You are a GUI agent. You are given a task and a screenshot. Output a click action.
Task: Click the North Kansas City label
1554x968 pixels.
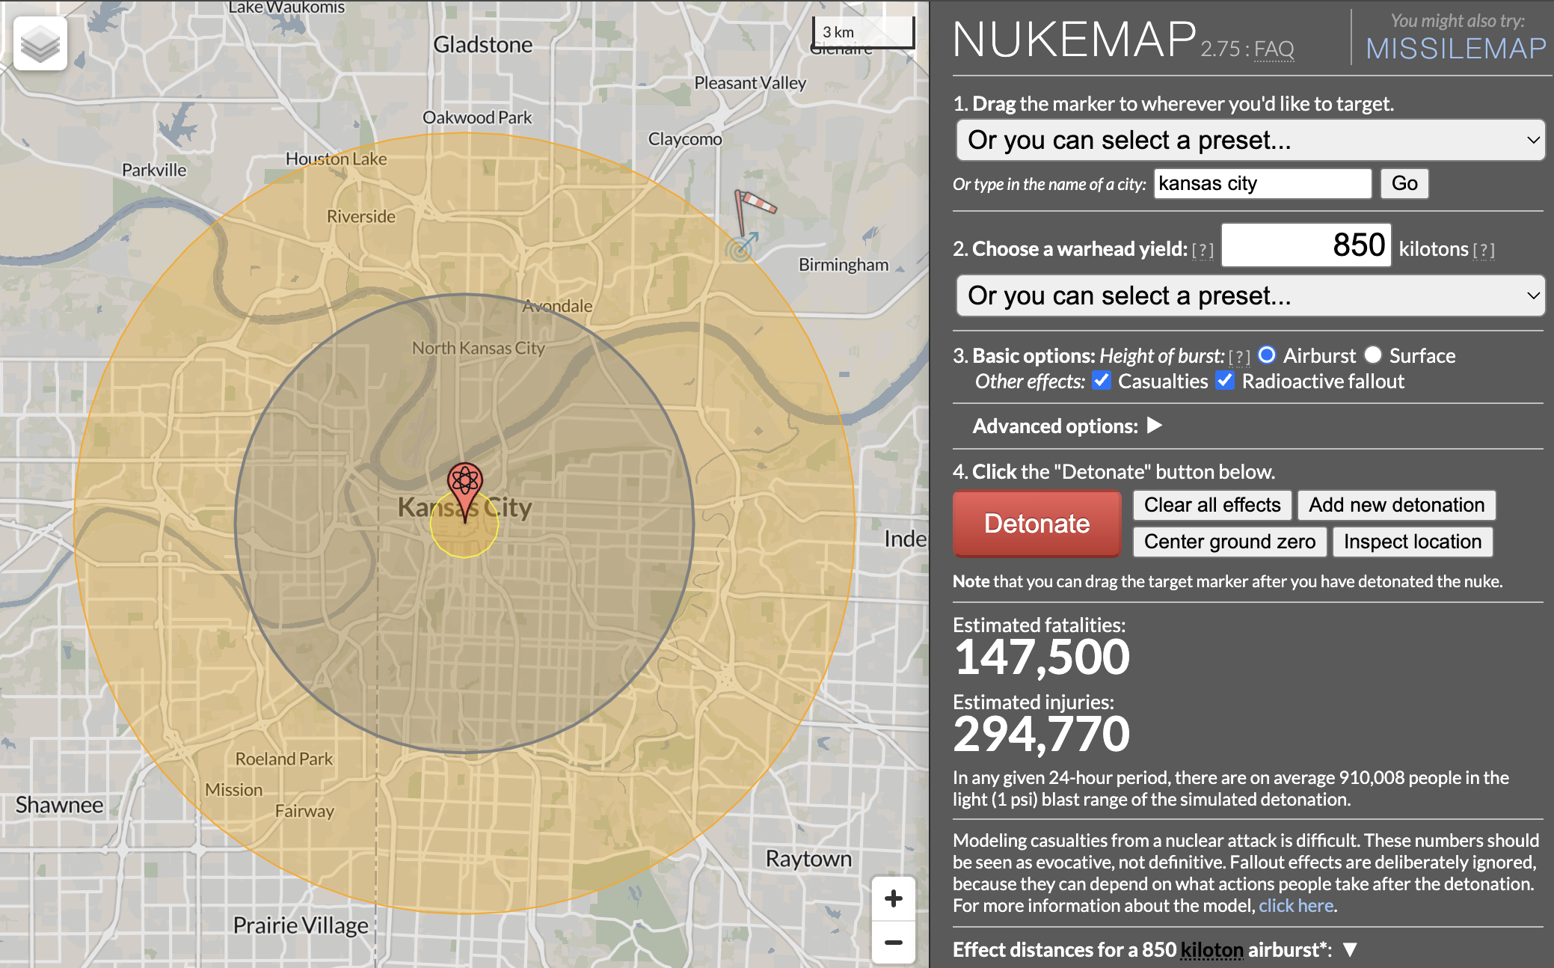pyautogui.click(x=479, y=348)
